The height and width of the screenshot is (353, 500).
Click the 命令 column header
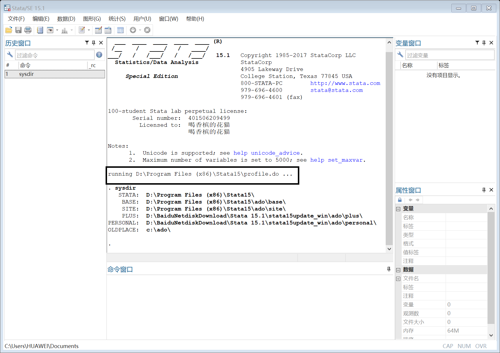(x=53, y=65)
